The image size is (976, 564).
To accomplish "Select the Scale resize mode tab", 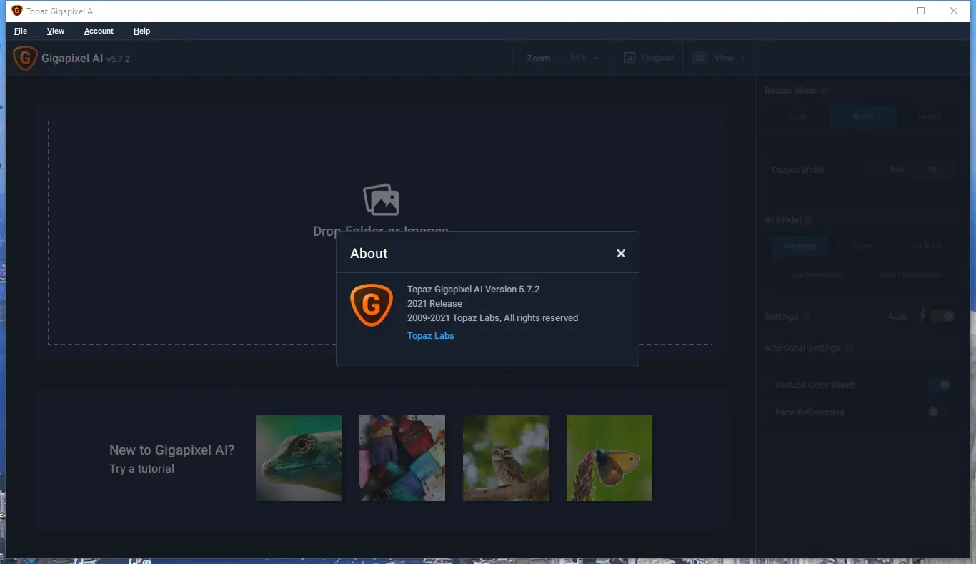I will 797,117.
